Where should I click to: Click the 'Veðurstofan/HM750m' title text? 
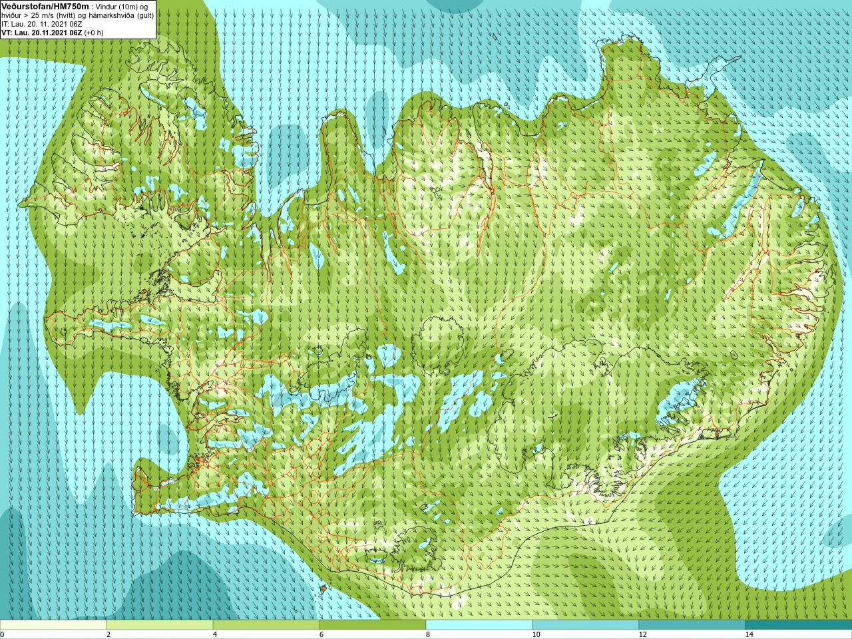[45, 6]
